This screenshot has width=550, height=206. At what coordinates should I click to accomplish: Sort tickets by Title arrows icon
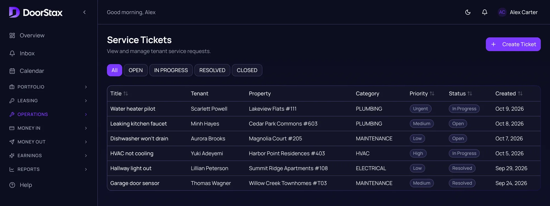coord(126,94)
